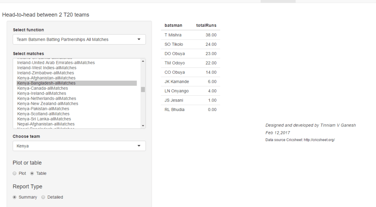376x207 pixels.
Task: Select Ireland-West Indies-allMatches entry
Action: coord(47,68)
